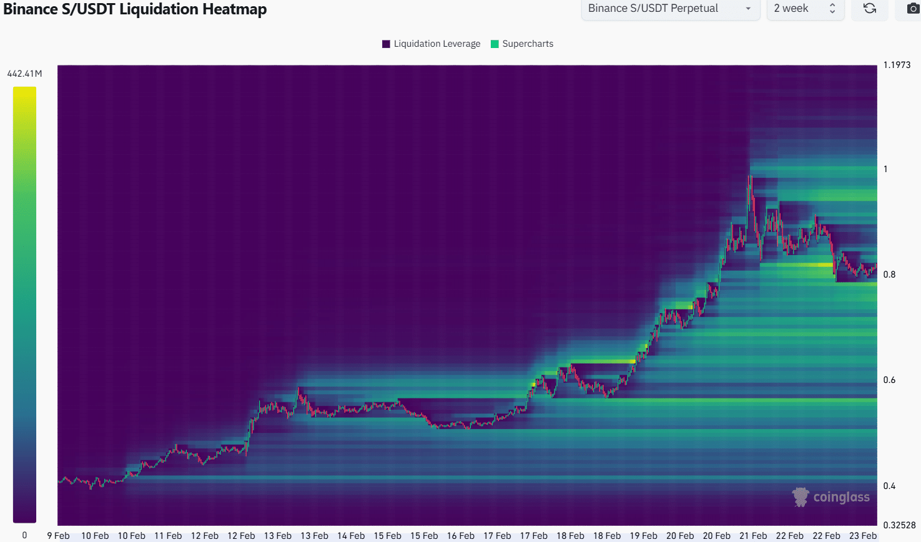Click the 23 Feb date axis label
This screenshot has height=542, width=921.
[x=863, y=536]
